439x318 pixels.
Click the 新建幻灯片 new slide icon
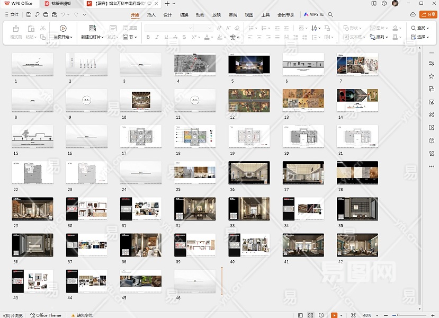click(x=92, y=28)
